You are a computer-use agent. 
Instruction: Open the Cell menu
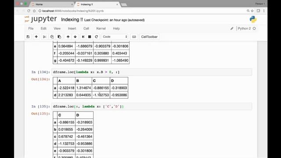tap(86, 29)
